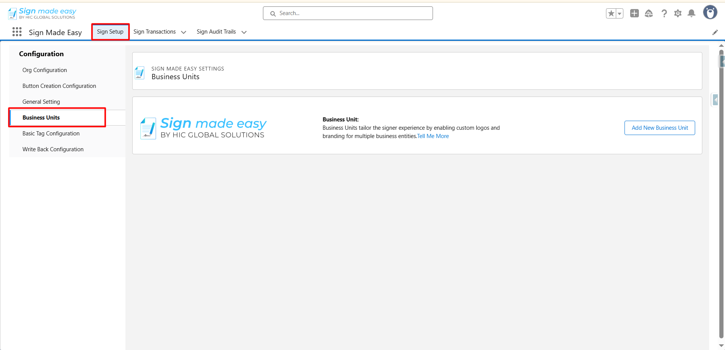Open the Sign Audit Trails tab

click(216, 32)
